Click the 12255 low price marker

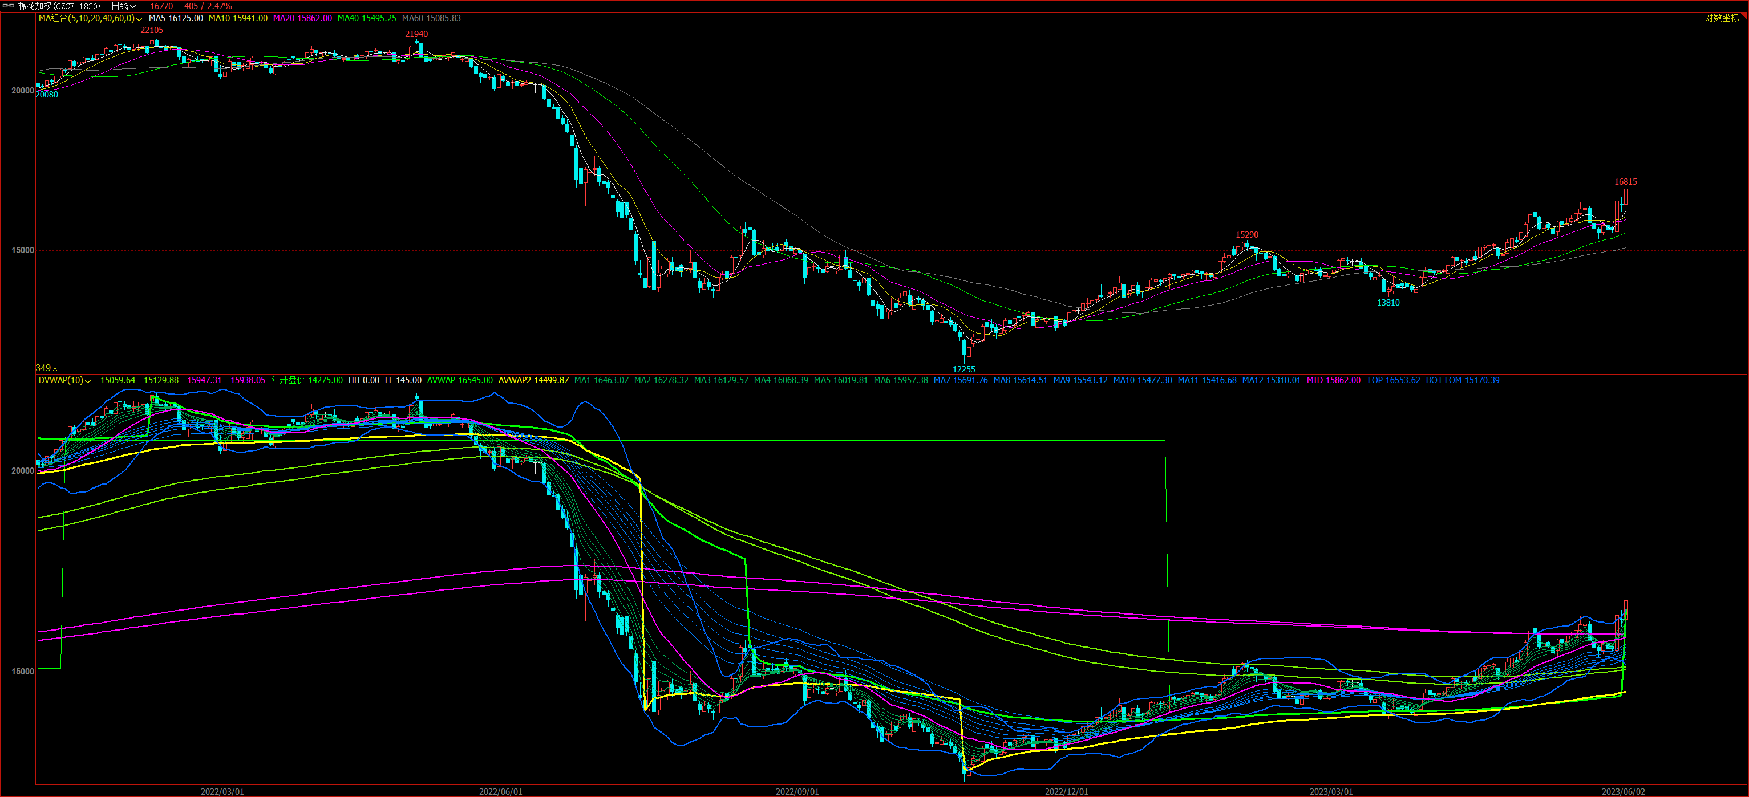(963, 369)
